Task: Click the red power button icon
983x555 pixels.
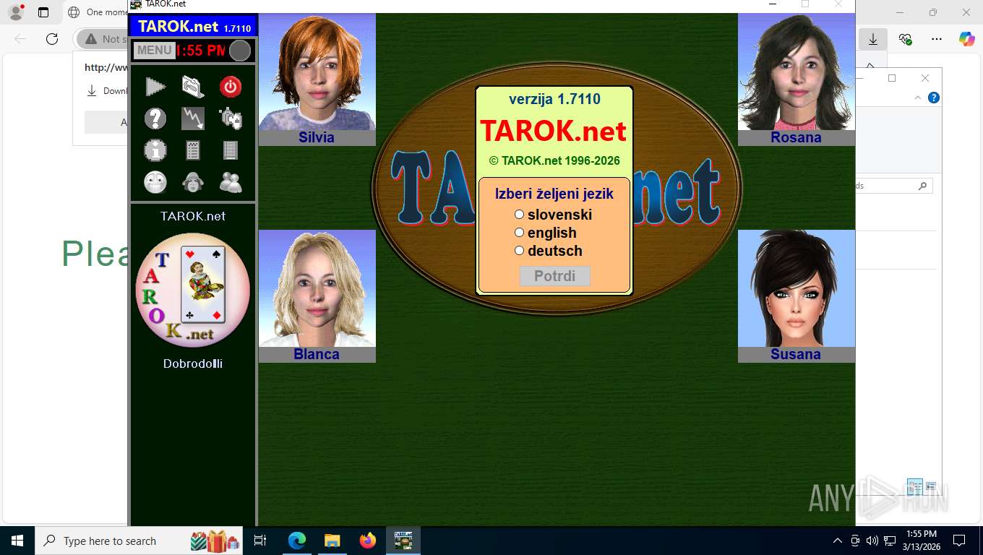Action: tap(231, 87)
